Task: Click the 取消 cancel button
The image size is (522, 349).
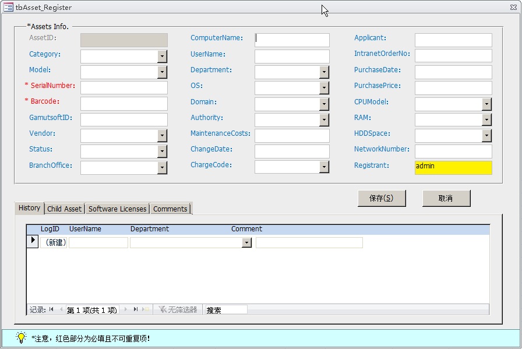Action: click(446, 198)
